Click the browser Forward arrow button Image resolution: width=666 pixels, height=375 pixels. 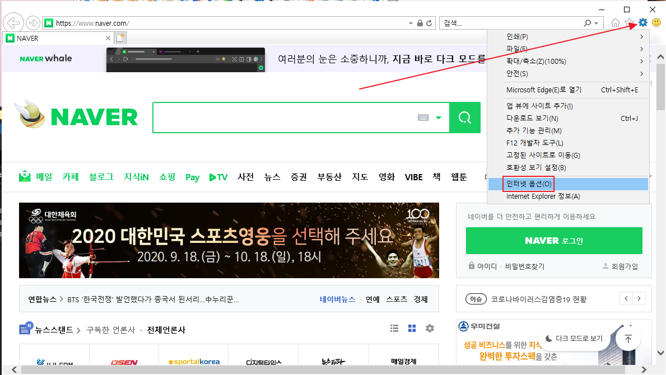pos(32,23)
